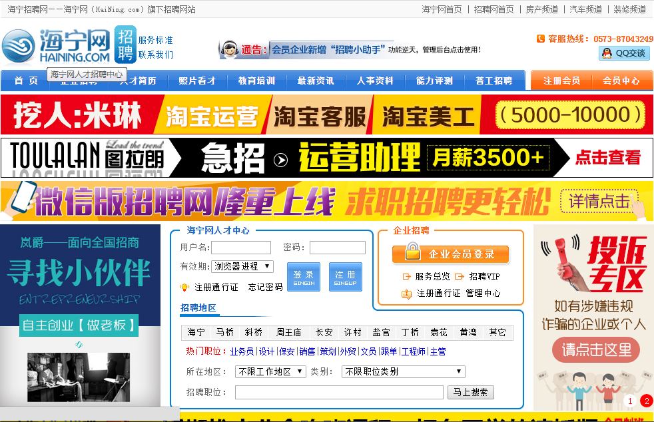Click the orange phone icon beside 客服热线
Viewport: 654px width, 422px height.
pyautogui.click(x=541, y=39)
